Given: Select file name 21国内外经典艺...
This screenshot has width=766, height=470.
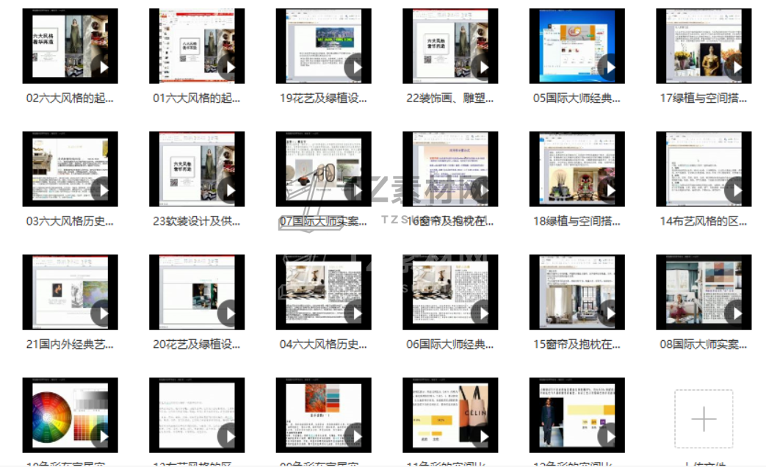Looking at the screenshot, I should click(70, 344).
